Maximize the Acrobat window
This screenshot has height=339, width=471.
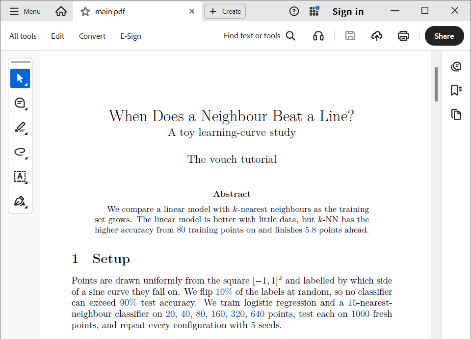tap(425, 11)
